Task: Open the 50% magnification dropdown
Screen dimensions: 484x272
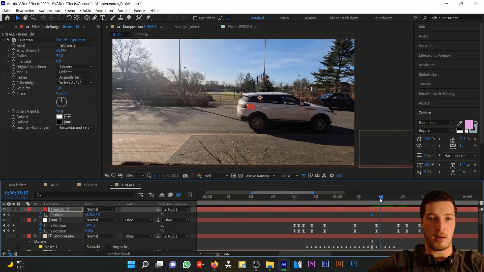Action: pyautogui.click(x=135, y=176)
